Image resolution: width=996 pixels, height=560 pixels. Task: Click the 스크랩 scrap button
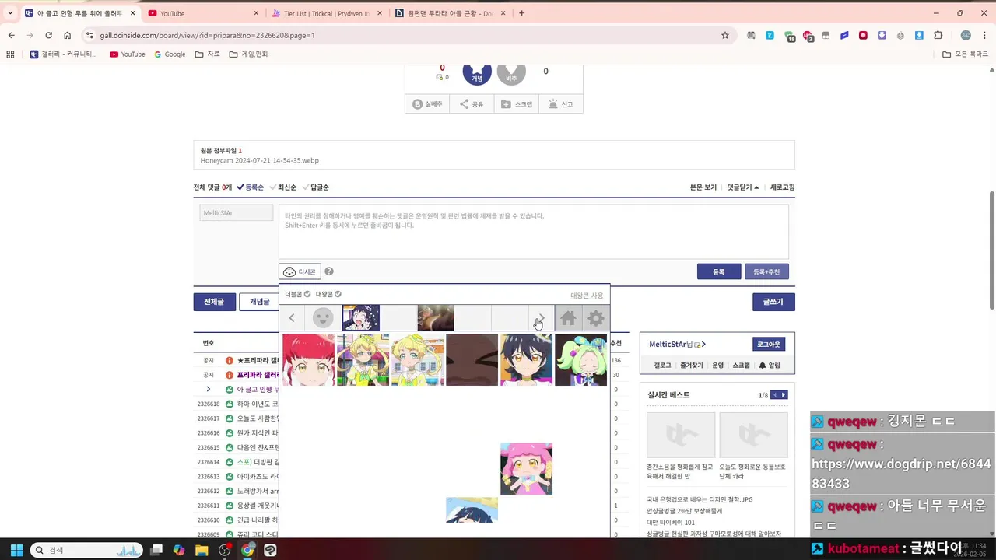pos(516,104)
